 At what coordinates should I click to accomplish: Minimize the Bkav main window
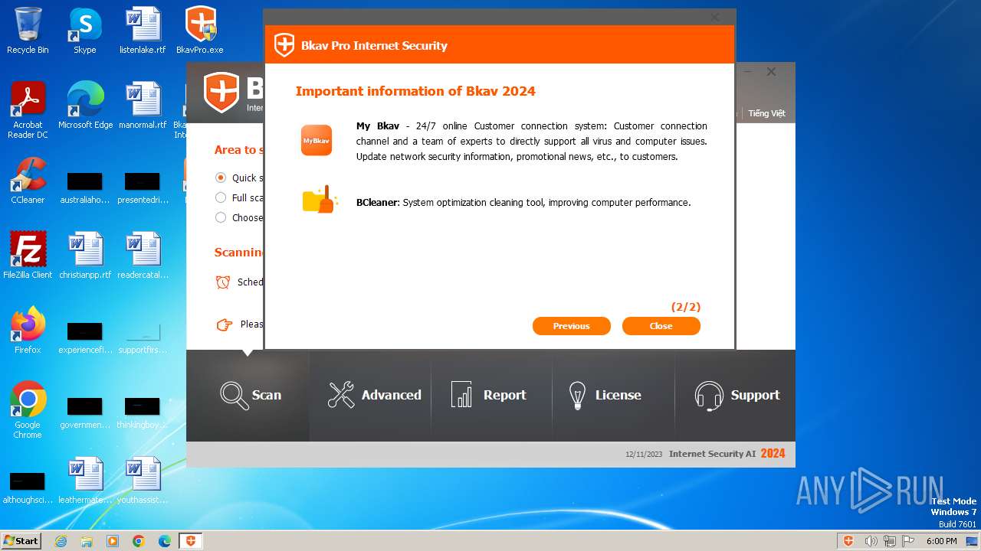pyautogui.click(x=749, y=71)
